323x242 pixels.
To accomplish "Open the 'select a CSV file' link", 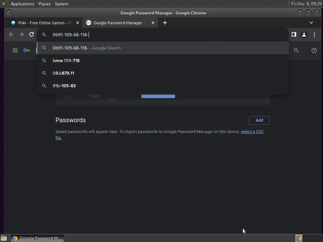I will pos(252,131).
